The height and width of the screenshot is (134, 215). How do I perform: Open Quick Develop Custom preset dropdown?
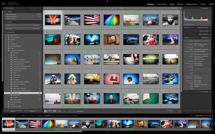click(189, 27)
